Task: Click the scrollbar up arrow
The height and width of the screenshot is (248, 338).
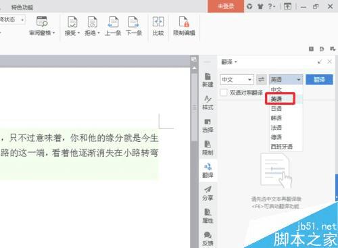Action: click(x=194, y=68)
